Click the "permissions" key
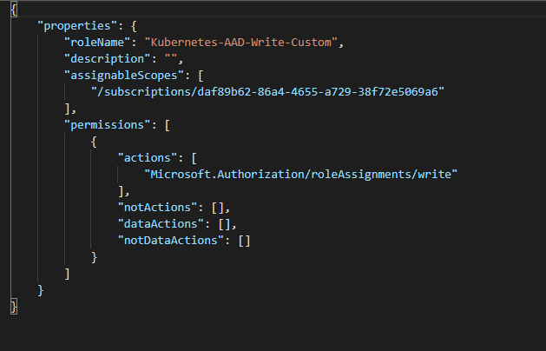Viewport: 546px width, 351px height. point(108,125)
